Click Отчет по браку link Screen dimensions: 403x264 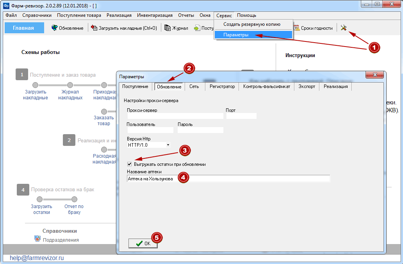[x=74, y=209]
